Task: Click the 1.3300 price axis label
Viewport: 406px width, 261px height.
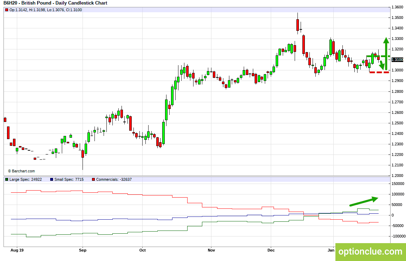Action: (398, 39)
